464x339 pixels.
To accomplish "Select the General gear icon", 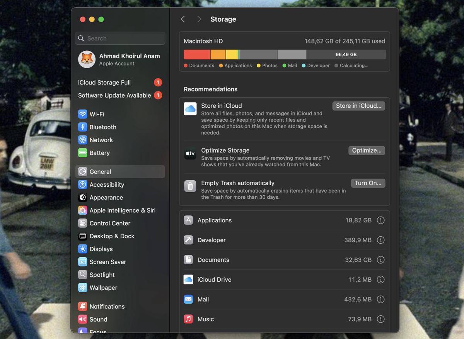I will coord(82,172).
